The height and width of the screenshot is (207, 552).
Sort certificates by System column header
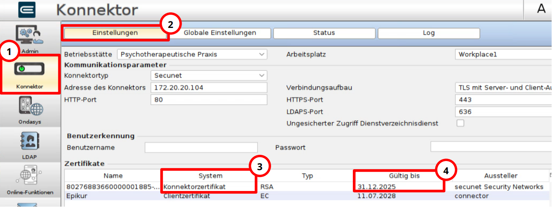click(210, 176)
